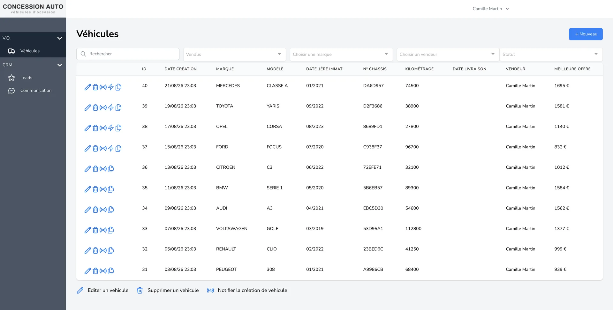Image resolution: width=613 pixels, height=310 pixels.
Task: Open the Choisir une marque dropdown
Action: pos(341,54)
